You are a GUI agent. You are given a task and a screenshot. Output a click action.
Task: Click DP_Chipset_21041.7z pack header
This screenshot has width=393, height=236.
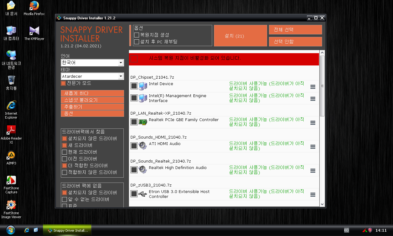click(x=152, y=77)
